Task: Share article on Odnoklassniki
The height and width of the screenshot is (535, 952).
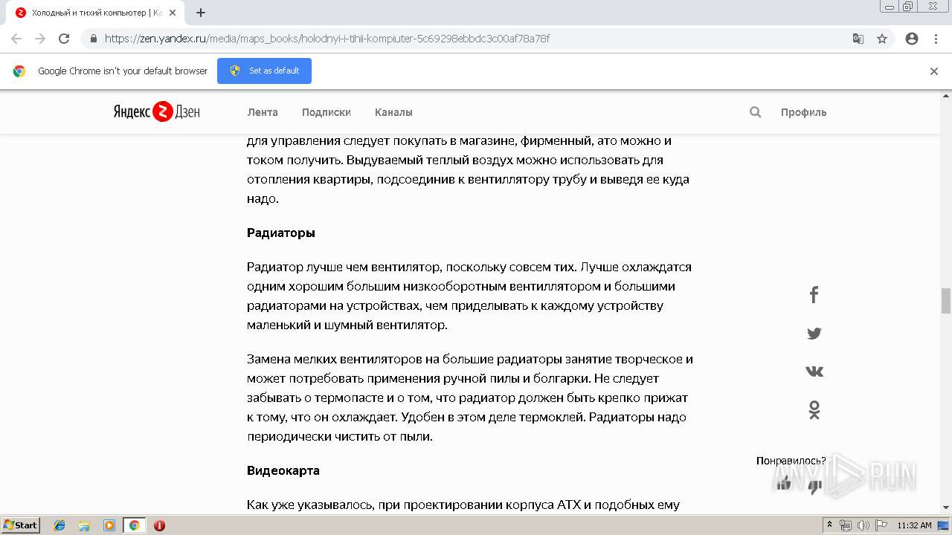Action: (814, 409)
